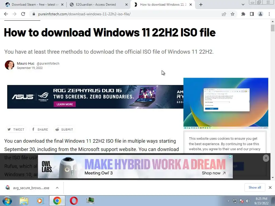The image size is (275, 206).
Task: Close the Windows 11 article tab
Action: tap(191, 5)
